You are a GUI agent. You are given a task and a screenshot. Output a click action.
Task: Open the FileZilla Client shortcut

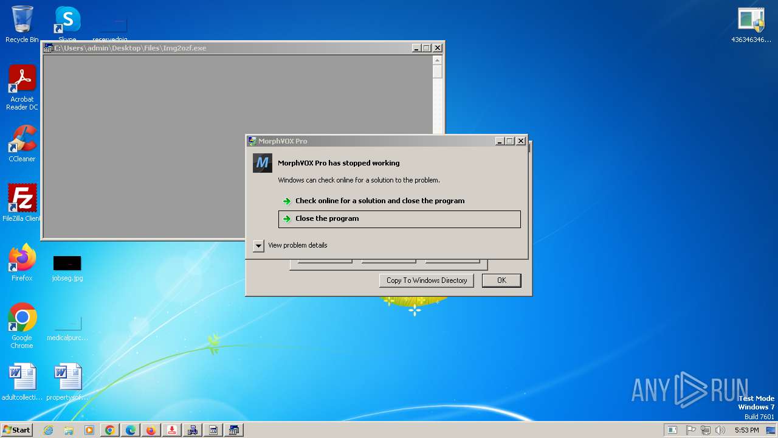coord(22,203)
